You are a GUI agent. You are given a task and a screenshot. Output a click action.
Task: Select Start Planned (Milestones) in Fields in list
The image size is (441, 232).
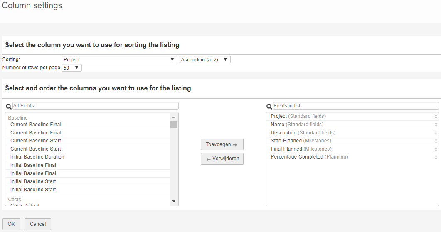[352, 141]
